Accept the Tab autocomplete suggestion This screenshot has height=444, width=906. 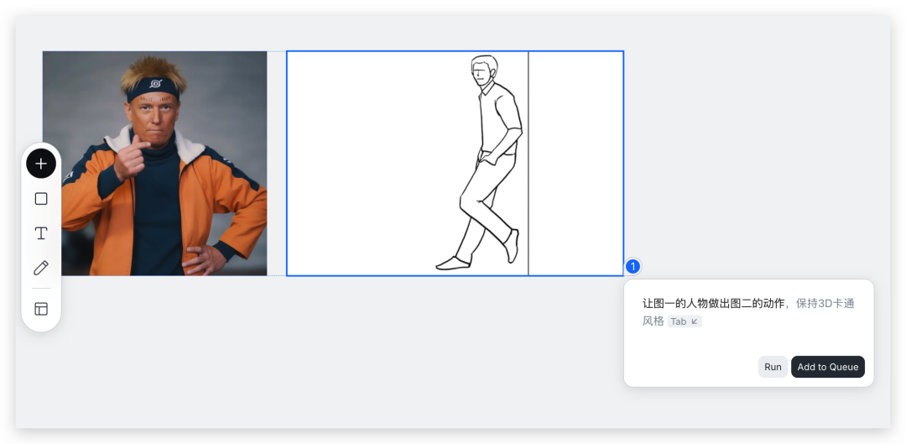pyautogui.click(x=685, y=321)
